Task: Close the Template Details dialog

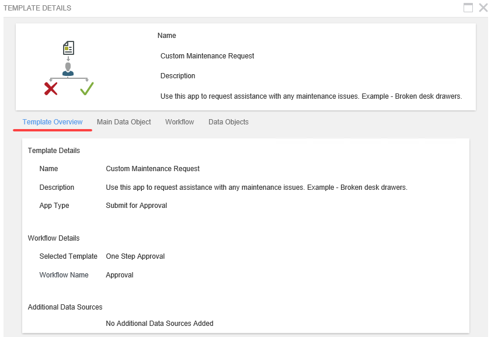Action: pyautogui.click(x=483, y=8)
